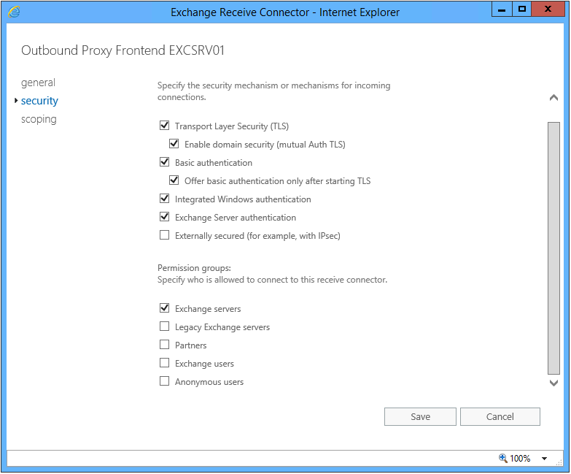Minimize the Exchange Receive Connector window

[502, 9]
